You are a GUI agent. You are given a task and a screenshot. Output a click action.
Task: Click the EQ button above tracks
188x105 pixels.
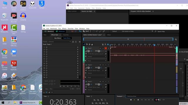92,44
